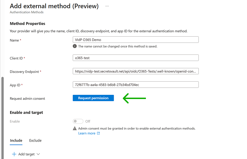Click the Add target label
247x159 pixels.
pos(26,154)
